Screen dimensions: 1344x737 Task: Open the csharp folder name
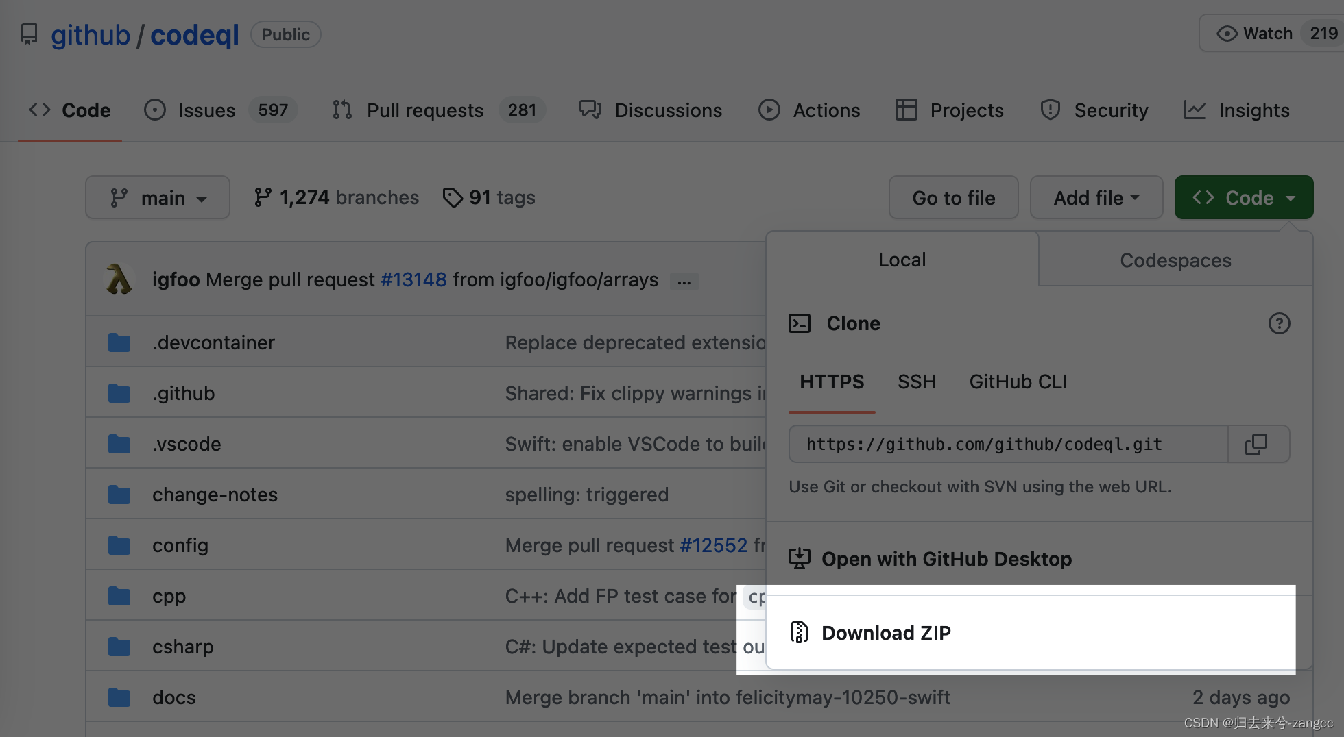(182, 647)
